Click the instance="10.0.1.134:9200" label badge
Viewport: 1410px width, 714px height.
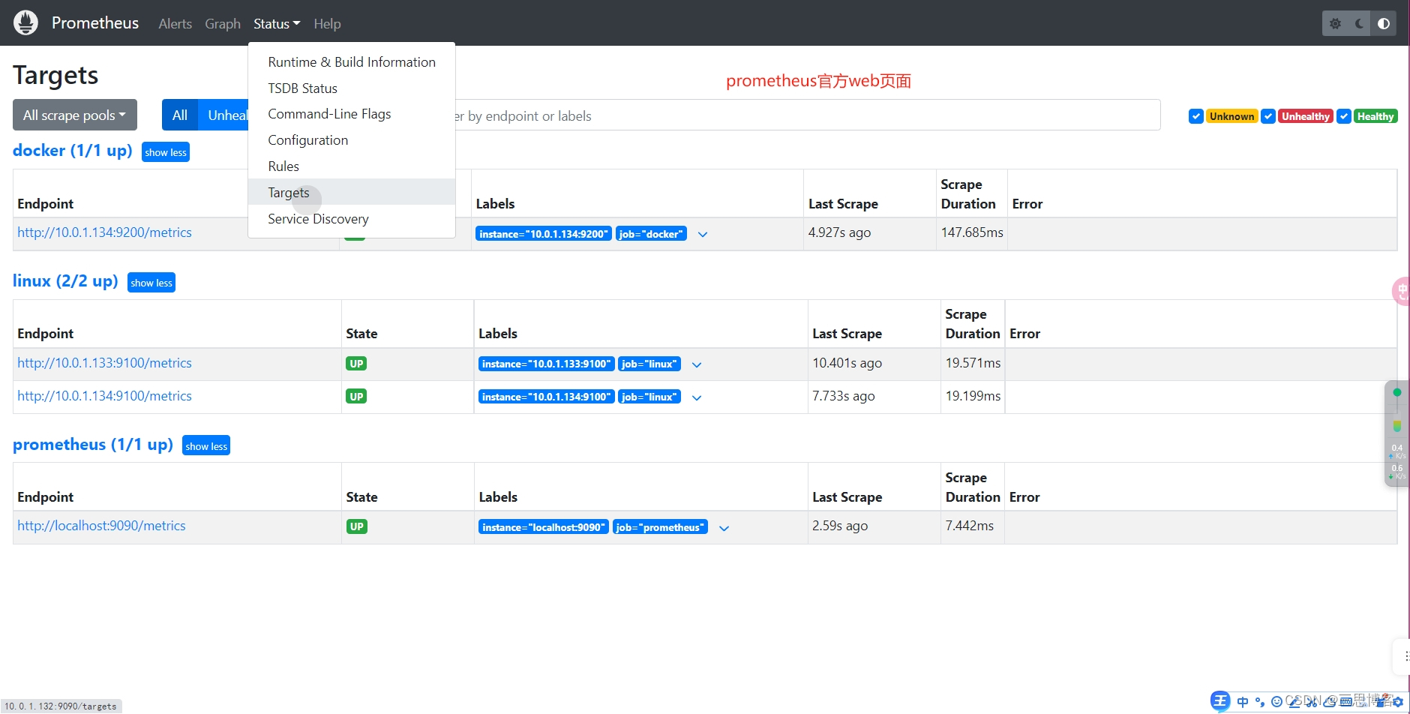[544, 234]
